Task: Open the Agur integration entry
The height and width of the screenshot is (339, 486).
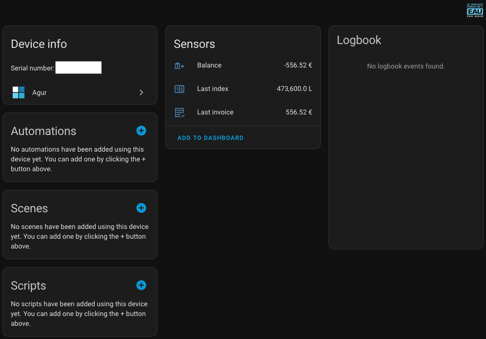Action: [x=80, y=92]
